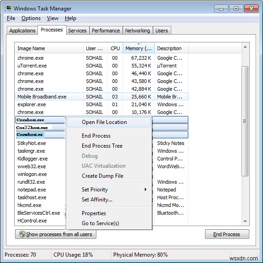The height and width of the screenshot is (263, 263).
Task: Switch to the Performance tab
Action: pyautogui.click(x=106, y=31)
